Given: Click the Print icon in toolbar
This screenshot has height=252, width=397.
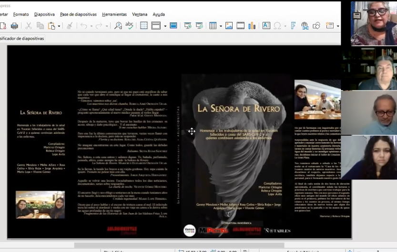Looking at the screenshot, I should pos(14,26).
